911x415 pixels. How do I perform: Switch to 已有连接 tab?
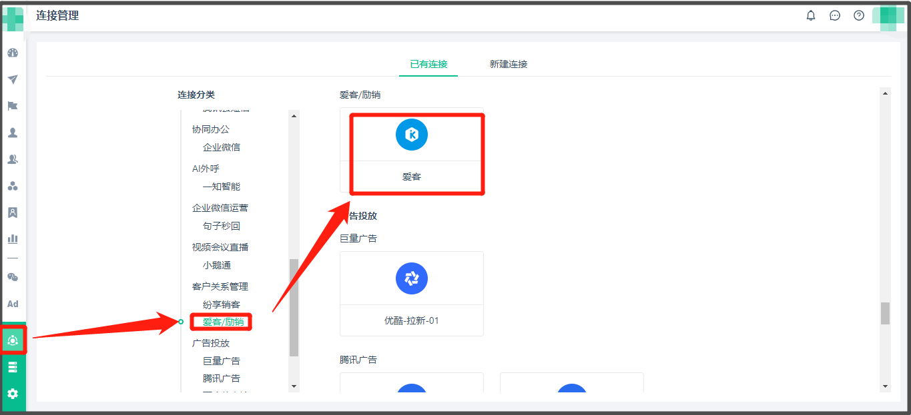(428, 64)
